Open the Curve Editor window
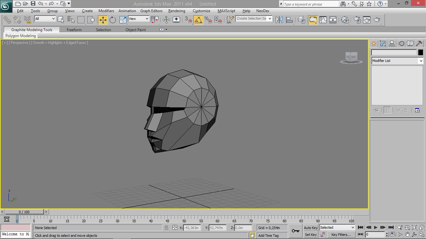The width and height of the screenshot is (426, 239). [x=323, y=20]
